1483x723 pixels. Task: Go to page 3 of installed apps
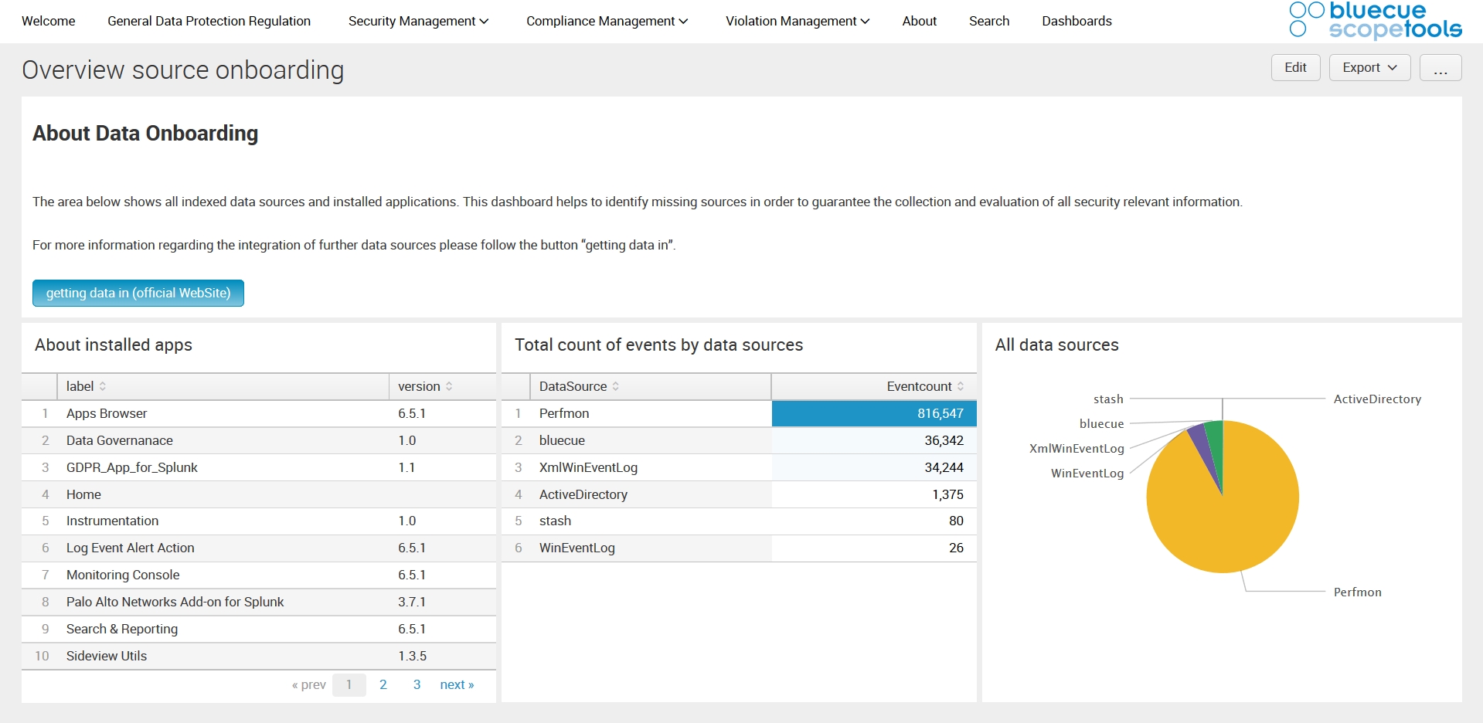tap(417, 684)
